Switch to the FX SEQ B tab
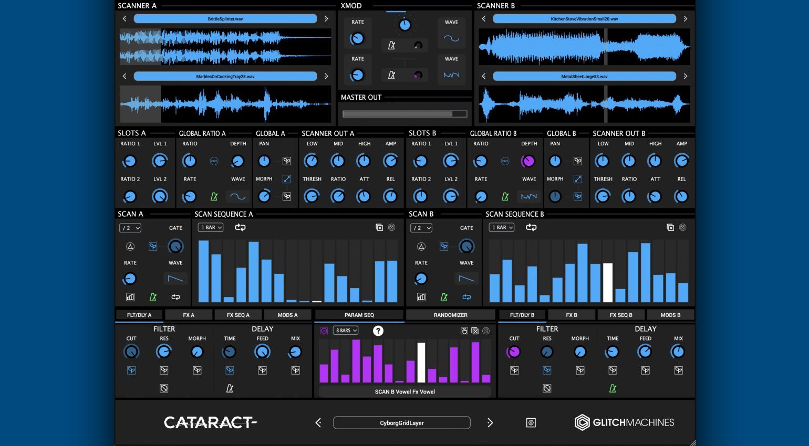This screenshot has width=809, height=446. [621, 315]
